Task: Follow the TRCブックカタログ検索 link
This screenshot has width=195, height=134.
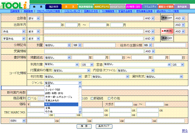Action: click(x=48, y=11)
